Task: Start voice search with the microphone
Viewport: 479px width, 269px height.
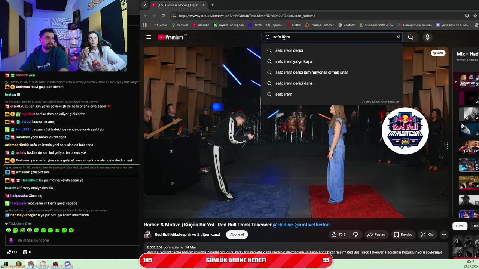Action: tap(427, 37)
